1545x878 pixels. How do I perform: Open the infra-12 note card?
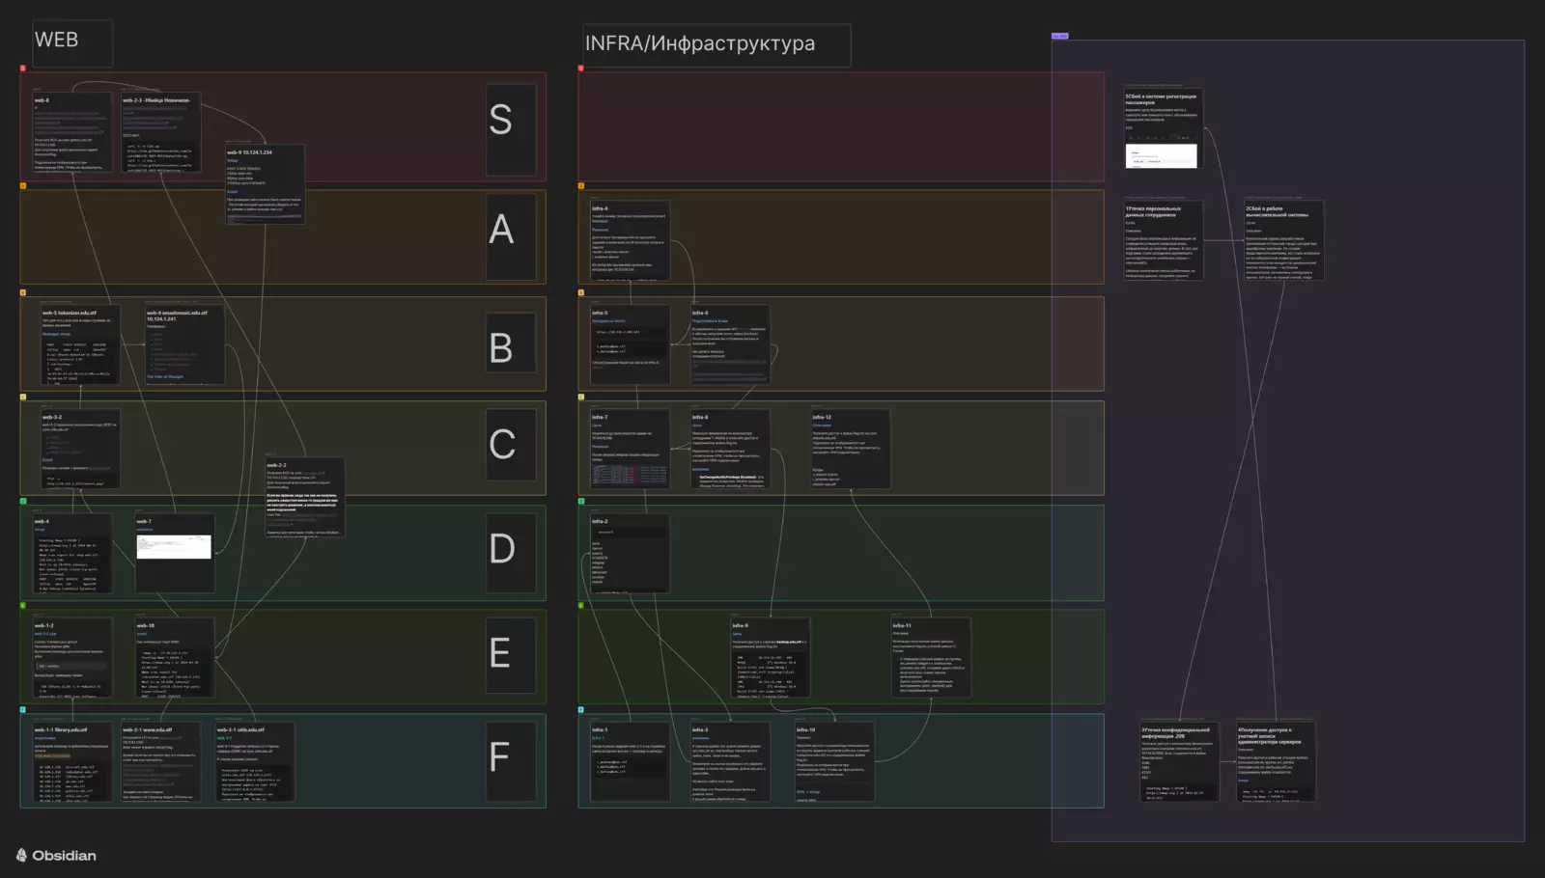(x=850, y=449)
